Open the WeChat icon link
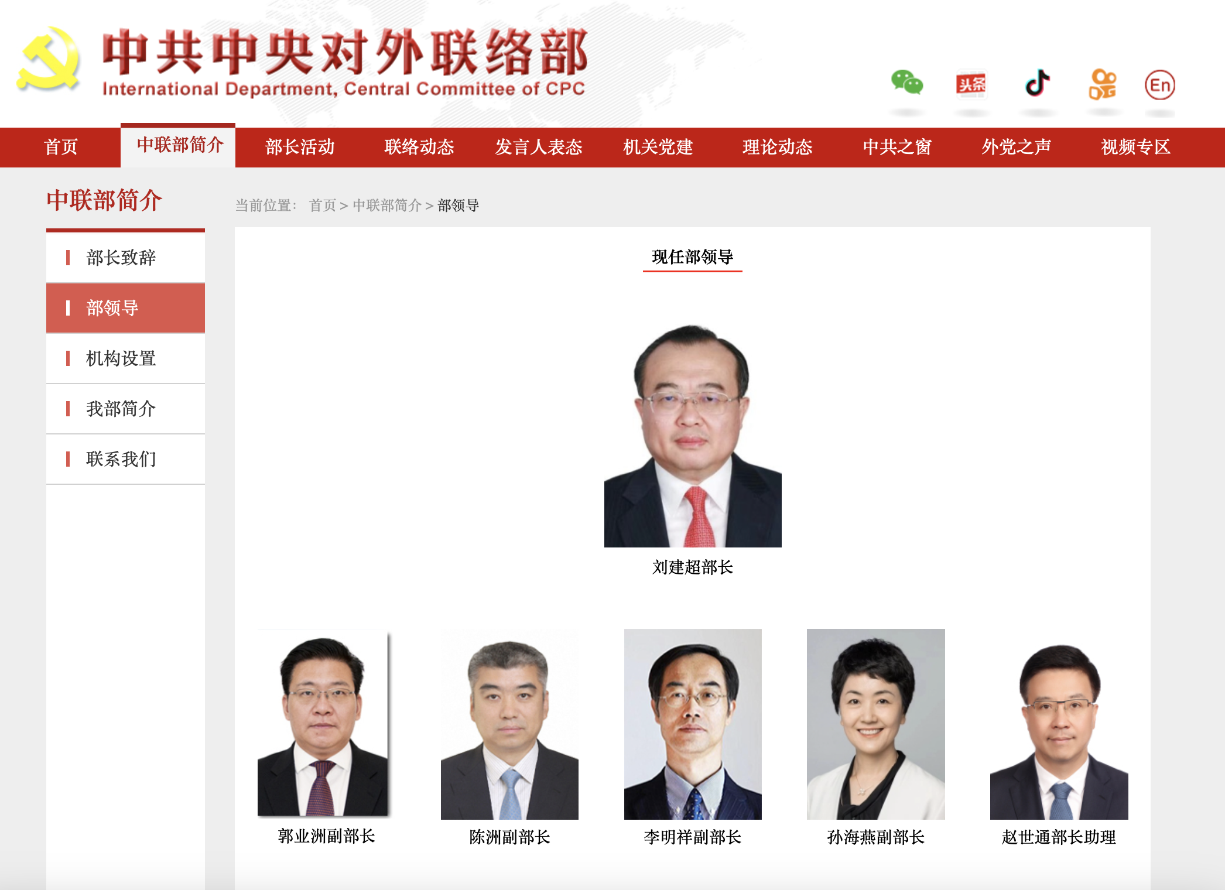The image size is (1225, 890). pyautogui.click(x=907, y=83)
